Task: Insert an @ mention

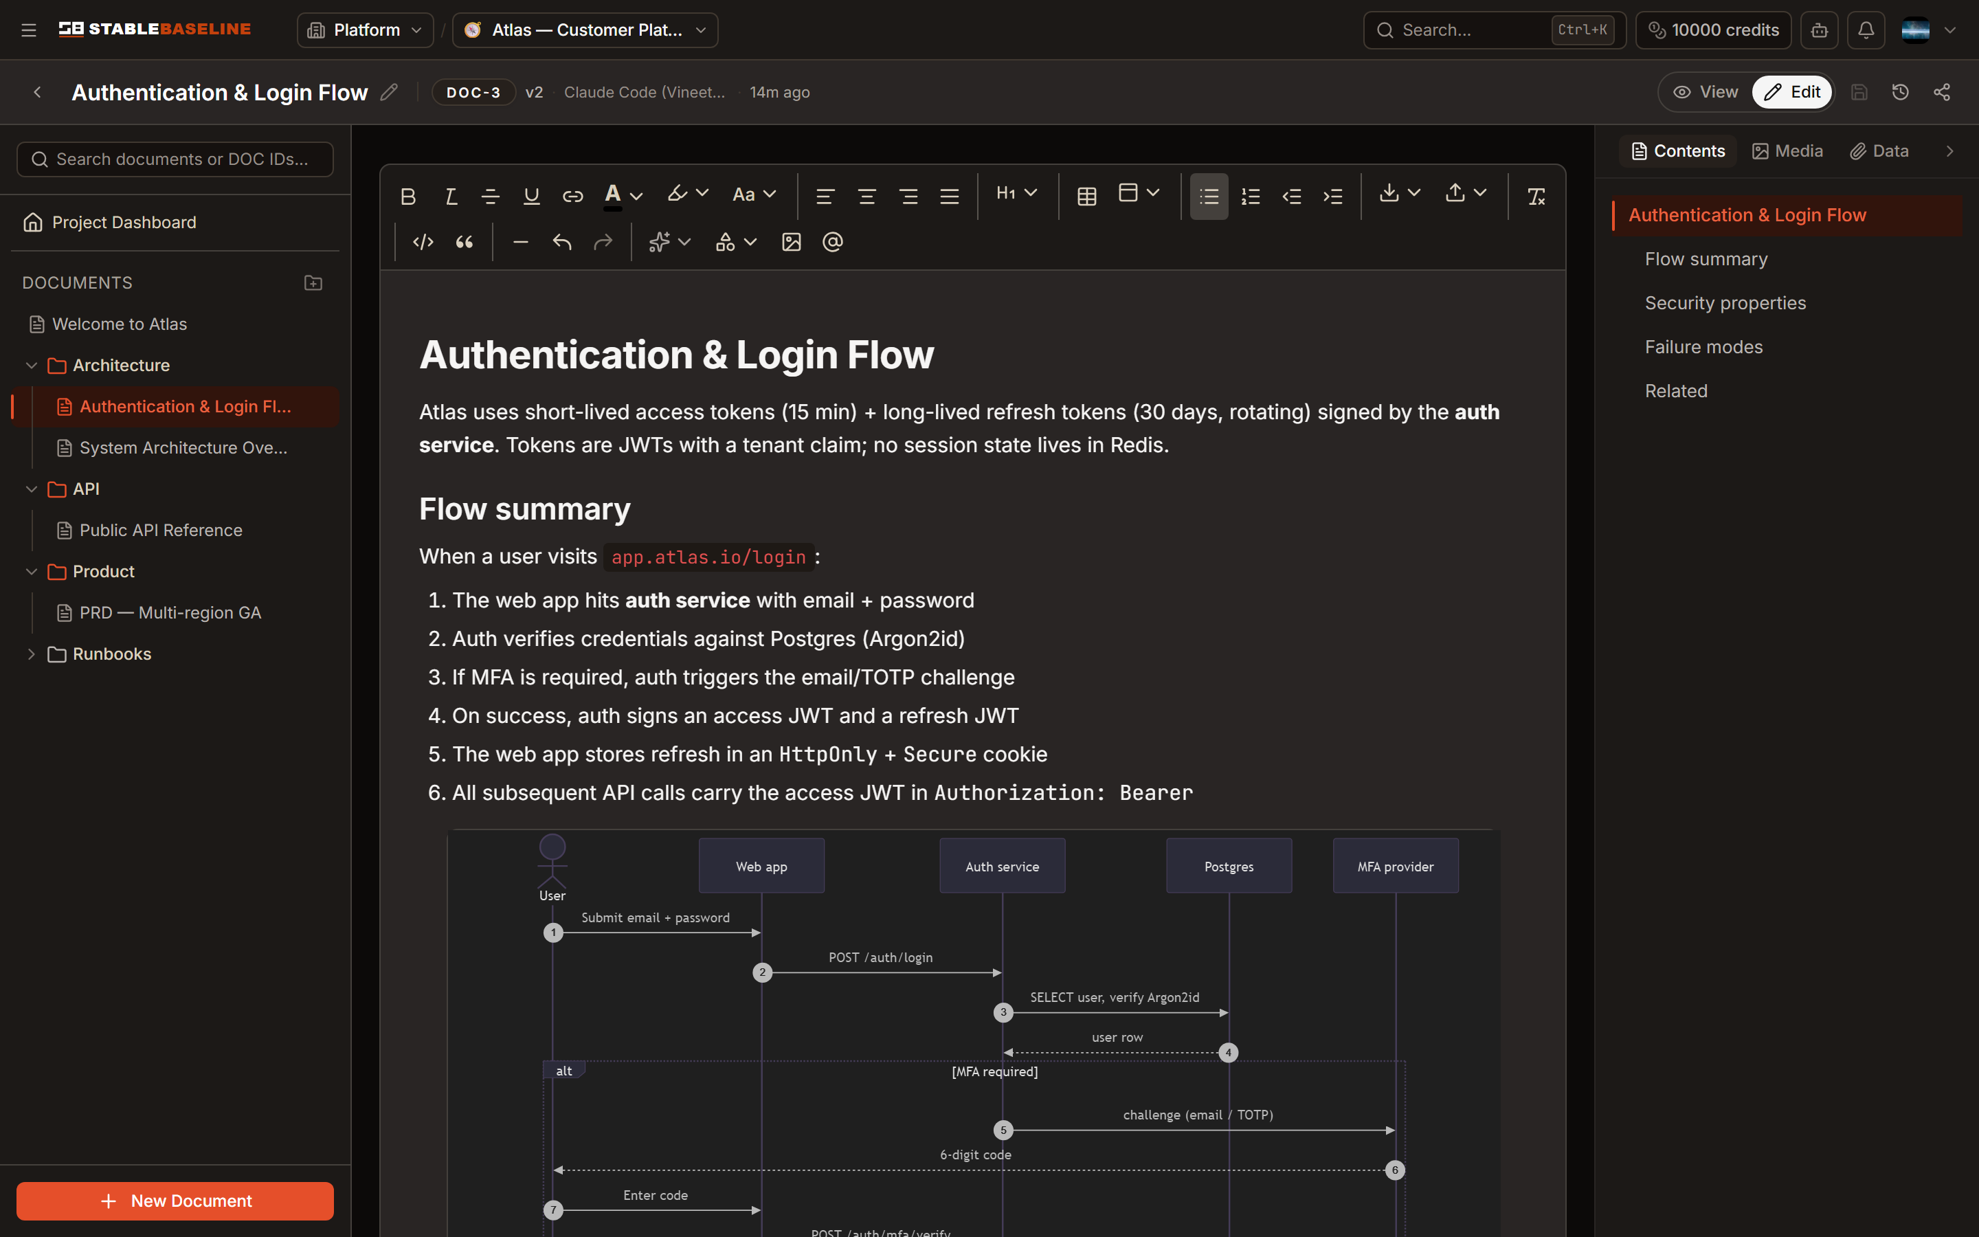Action: (x=833, y=242)
